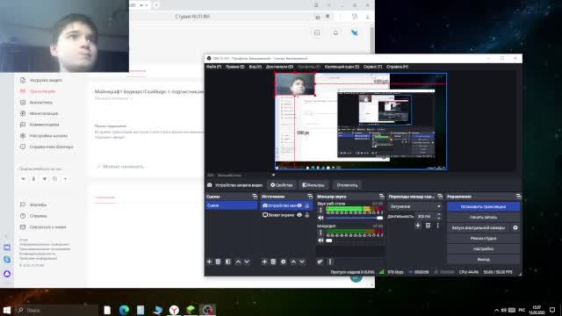Open Scene Collection menu in OBS
562x316 pixels.
pos(342,67)
